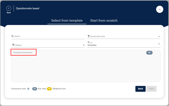Click the RR badge in Example Assessment row
169x106 pixels.
click(x=149, y=53)
